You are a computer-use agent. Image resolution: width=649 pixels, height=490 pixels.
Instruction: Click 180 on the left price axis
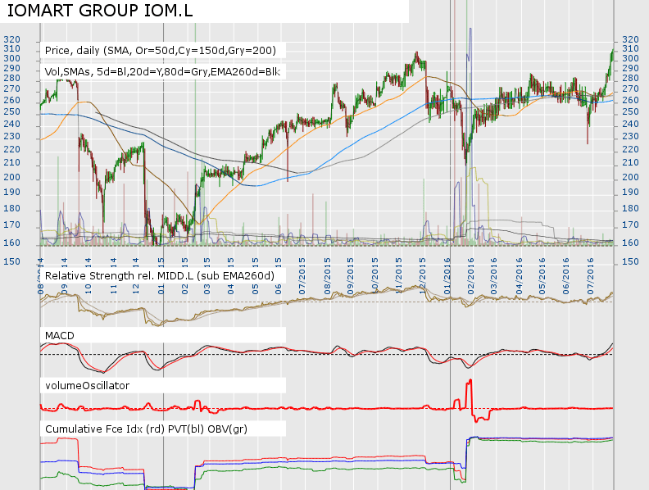[11, 209]
